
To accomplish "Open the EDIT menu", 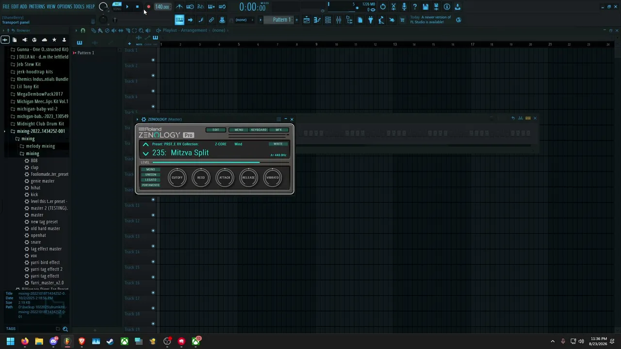I will coord(15,7).
